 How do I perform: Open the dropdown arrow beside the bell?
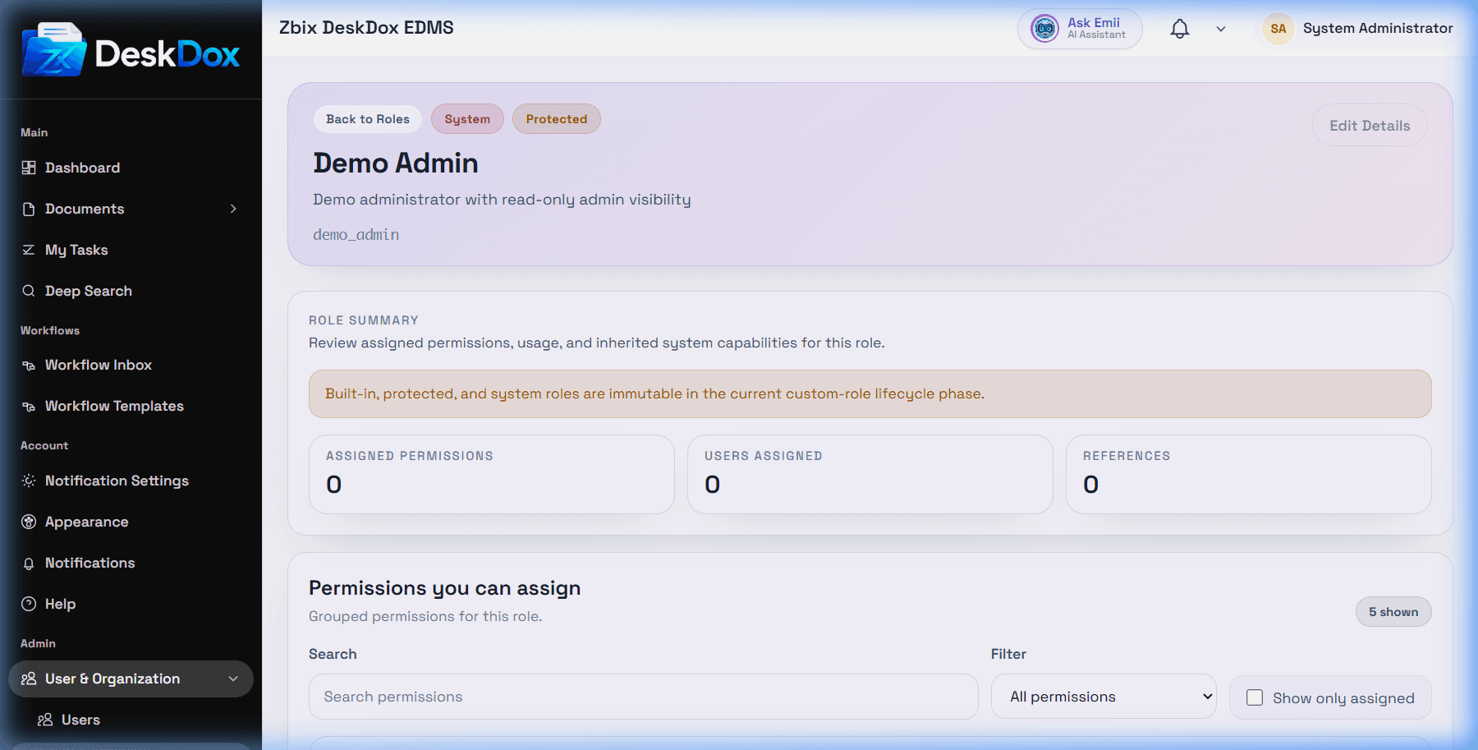coord(1221,29)
